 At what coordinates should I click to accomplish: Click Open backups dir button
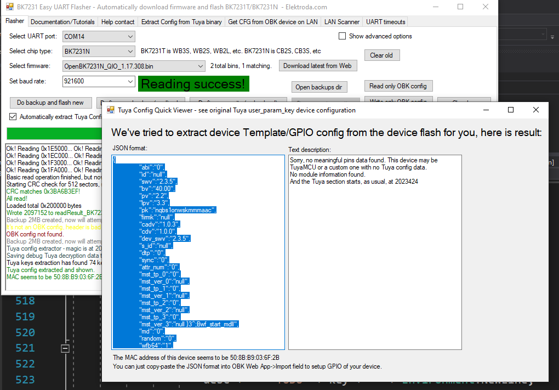pos(319,87)
